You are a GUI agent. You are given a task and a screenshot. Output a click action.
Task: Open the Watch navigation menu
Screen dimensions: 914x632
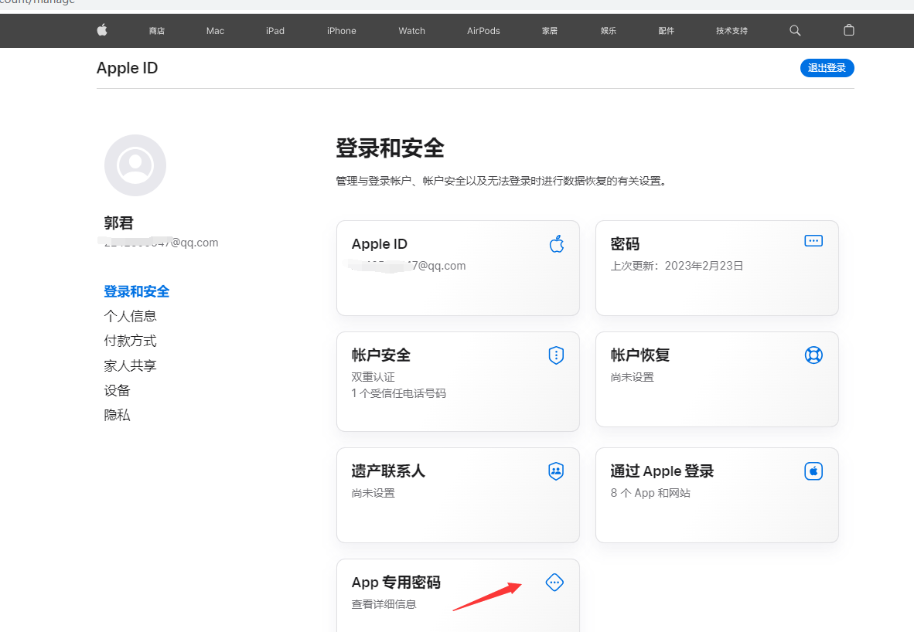coord(411,31)
